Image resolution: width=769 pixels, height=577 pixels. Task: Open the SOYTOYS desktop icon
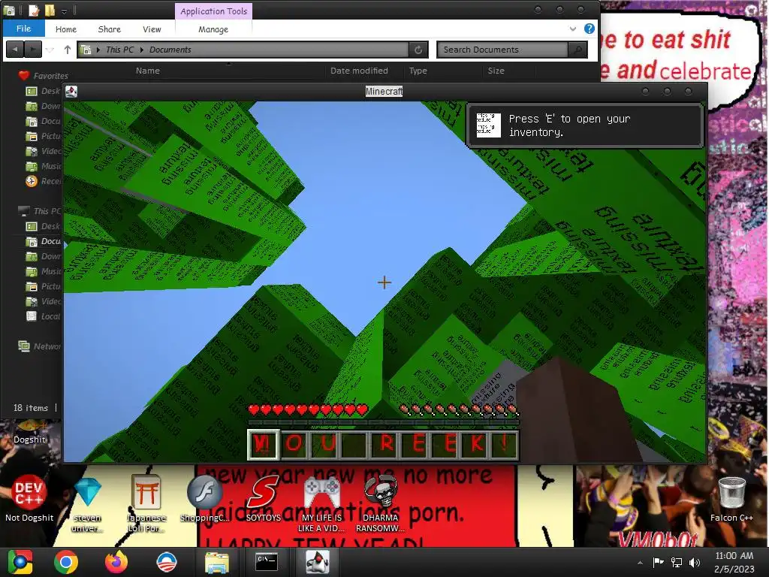pos(264,499)
